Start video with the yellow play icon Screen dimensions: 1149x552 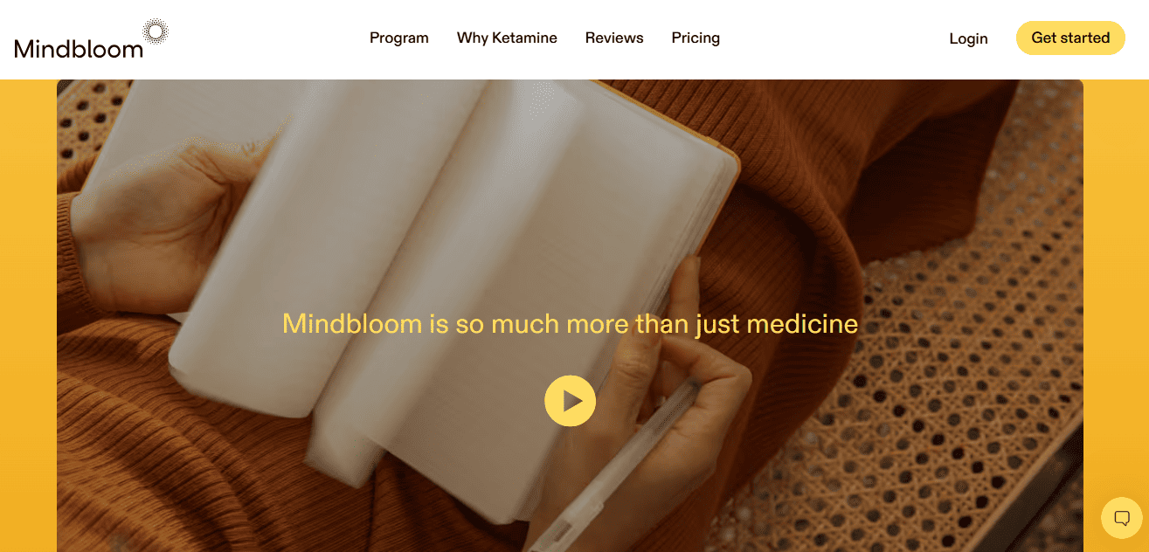pyautogui.click(x=570, y=401)
